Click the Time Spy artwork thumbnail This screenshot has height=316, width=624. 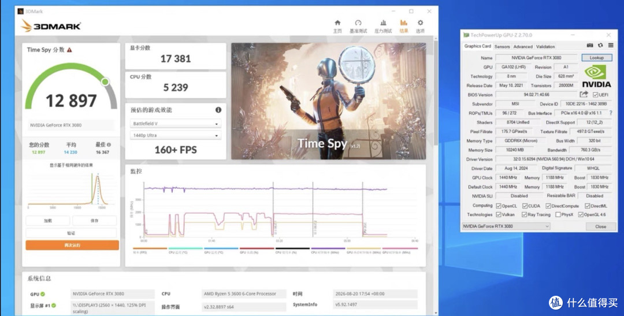329,101
